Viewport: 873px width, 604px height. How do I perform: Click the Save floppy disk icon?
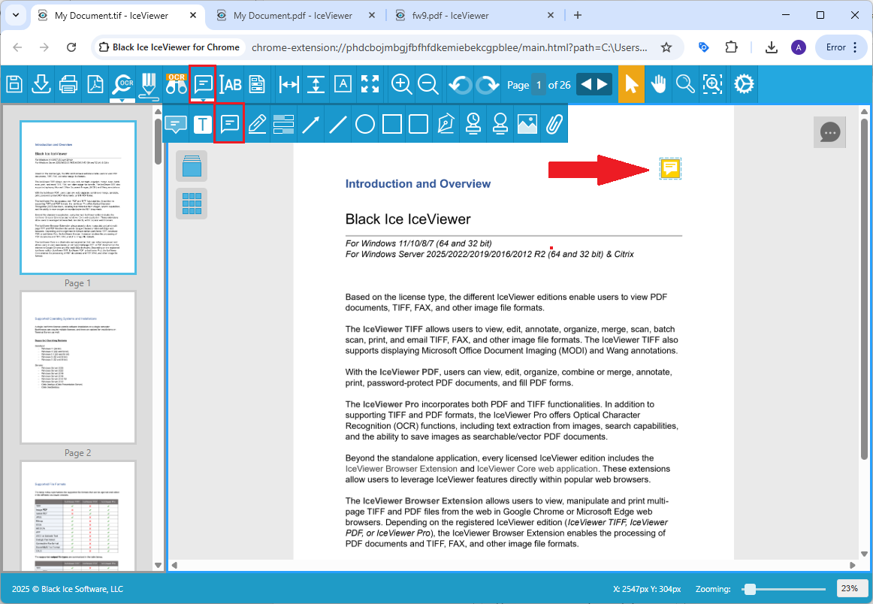(x=14, y=85)
